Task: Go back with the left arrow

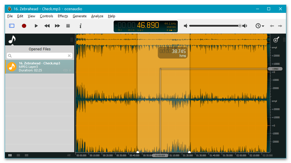Action: 272,26
